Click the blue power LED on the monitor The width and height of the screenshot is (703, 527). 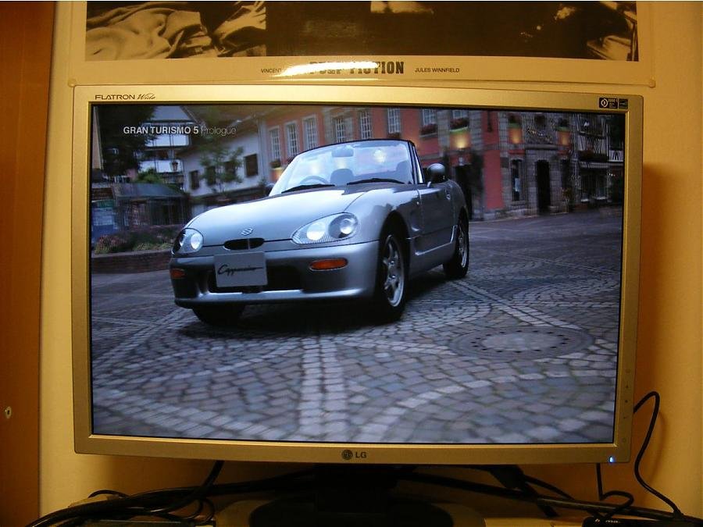tap(611, 459)
